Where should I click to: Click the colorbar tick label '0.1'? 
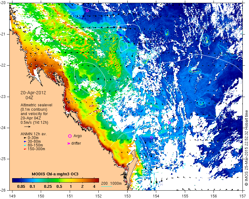pos(32,187)
